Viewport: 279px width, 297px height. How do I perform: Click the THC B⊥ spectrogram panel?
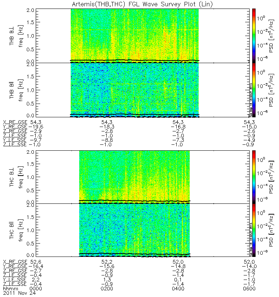tap(142, 177)
